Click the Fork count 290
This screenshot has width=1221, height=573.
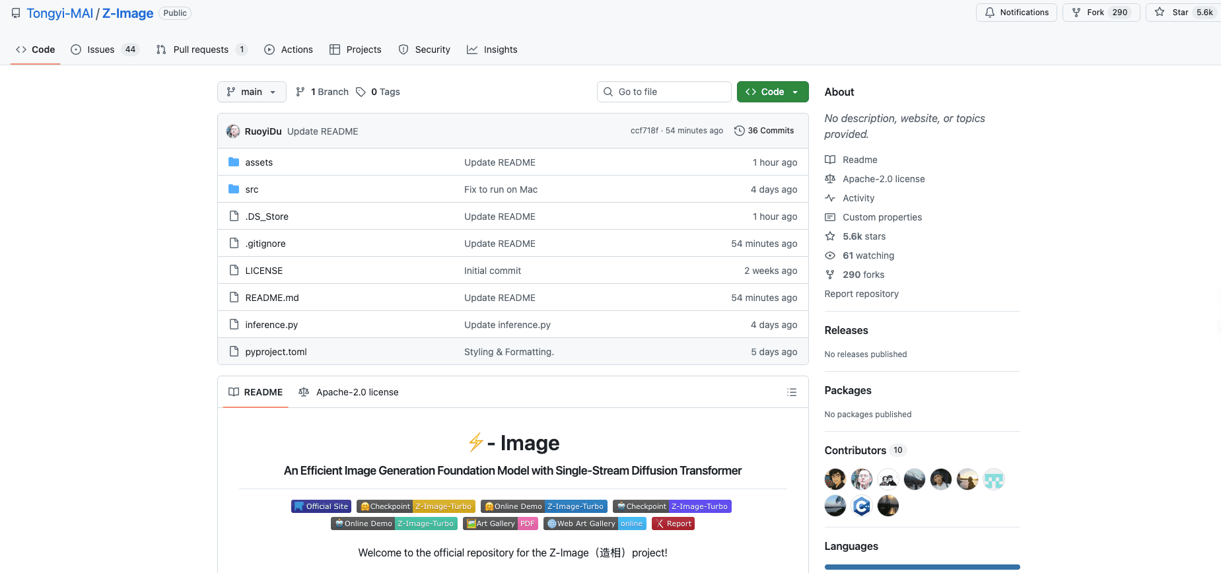(1120, 13)
